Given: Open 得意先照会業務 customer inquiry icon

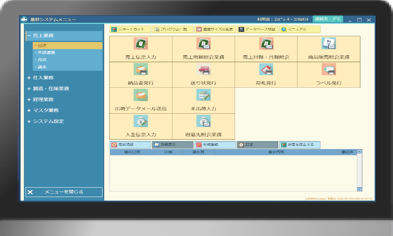Looking at the screenshot, I should (x=204, y=121).
